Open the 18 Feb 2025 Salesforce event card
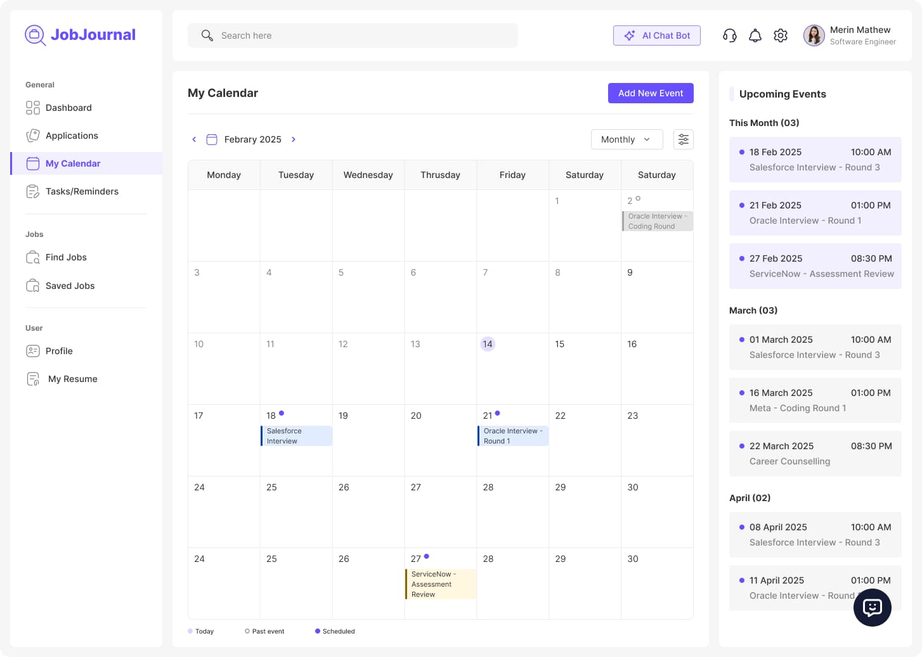This screenshot has height=657, width=922. 815,160
